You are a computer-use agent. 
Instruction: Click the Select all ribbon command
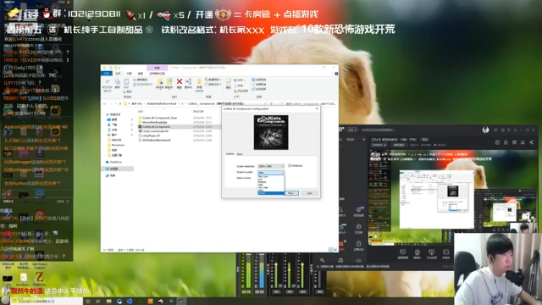(259, 80)
